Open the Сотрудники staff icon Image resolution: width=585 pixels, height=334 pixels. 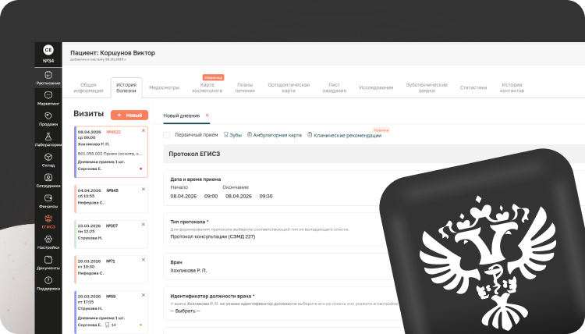pos(48,177)
